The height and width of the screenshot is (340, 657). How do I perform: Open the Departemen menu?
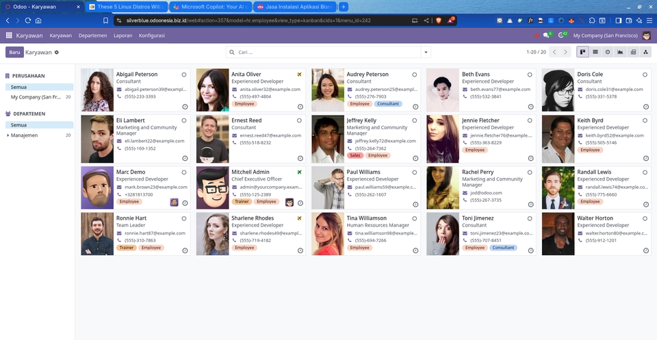(92, 35)
